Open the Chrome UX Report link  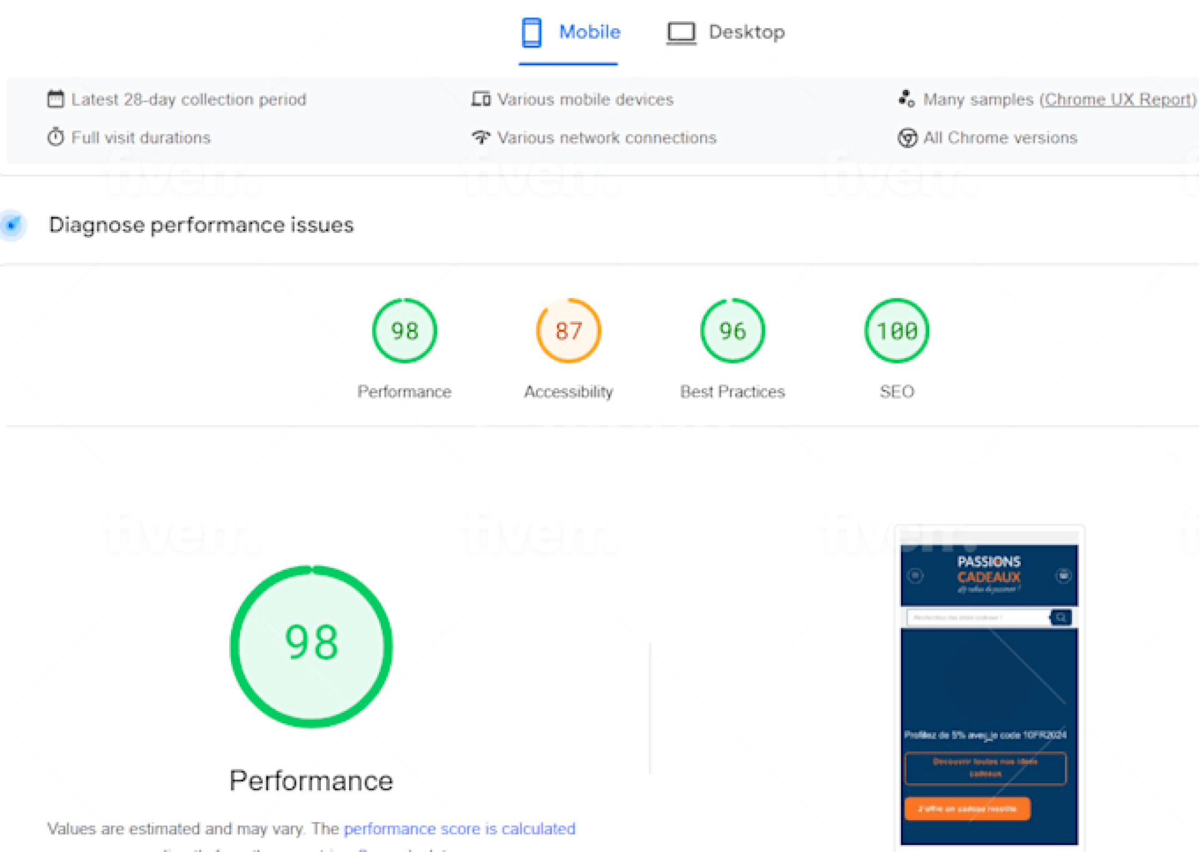[x=1117, y=99]
